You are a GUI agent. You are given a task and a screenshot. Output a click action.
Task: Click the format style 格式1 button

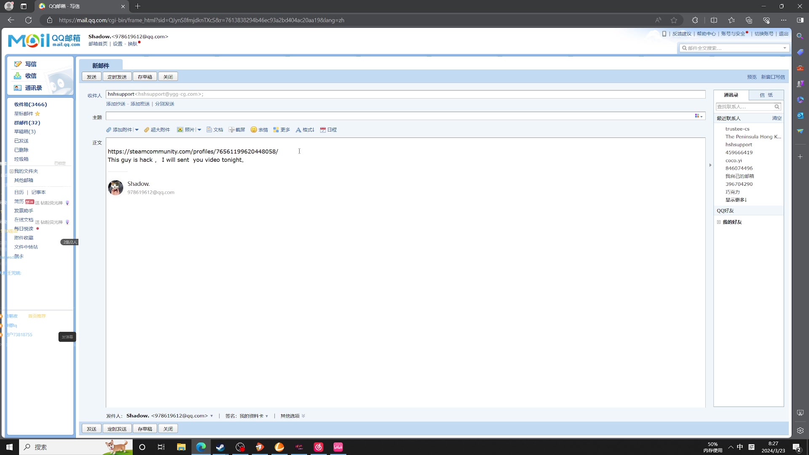pyautogui.click(x=305, y=129)
